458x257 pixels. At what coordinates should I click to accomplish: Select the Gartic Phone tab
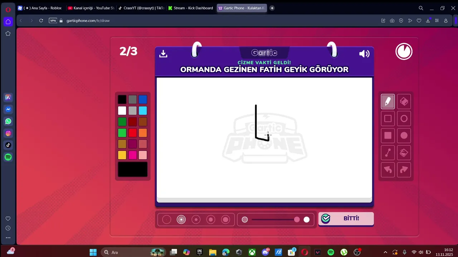point(242,8)
